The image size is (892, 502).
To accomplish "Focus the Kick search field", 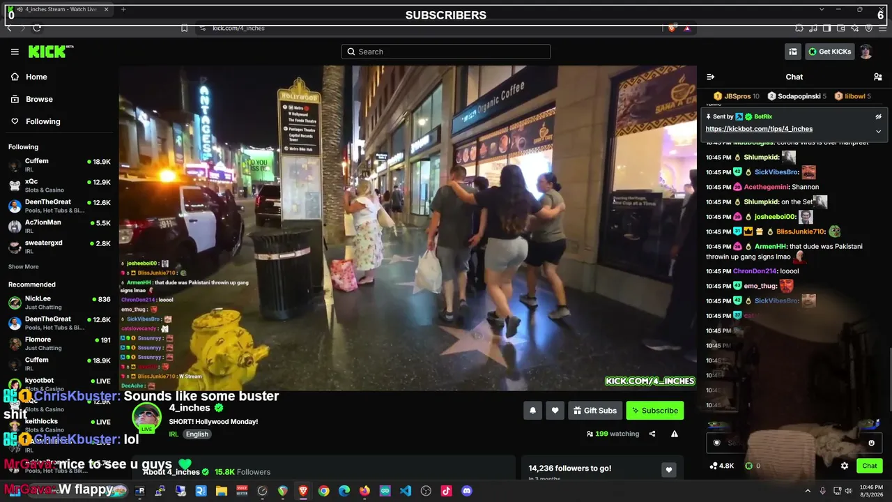I will (x=446, y=52).
